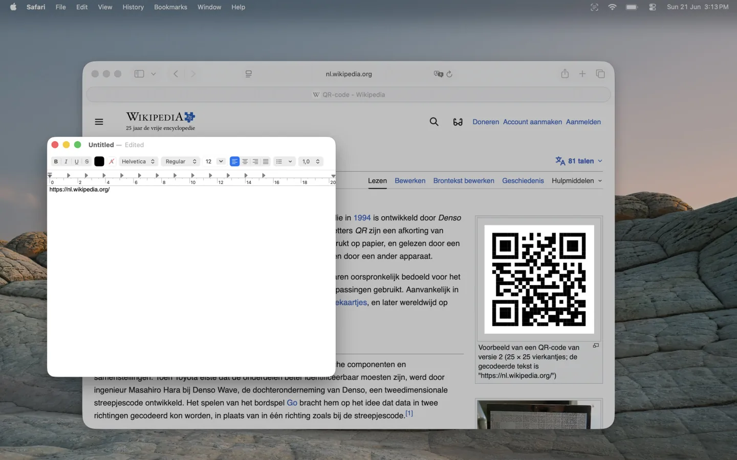Click the enlarge icon beside QR caption
Screen dimensions: 737x460
pos(596,346)
